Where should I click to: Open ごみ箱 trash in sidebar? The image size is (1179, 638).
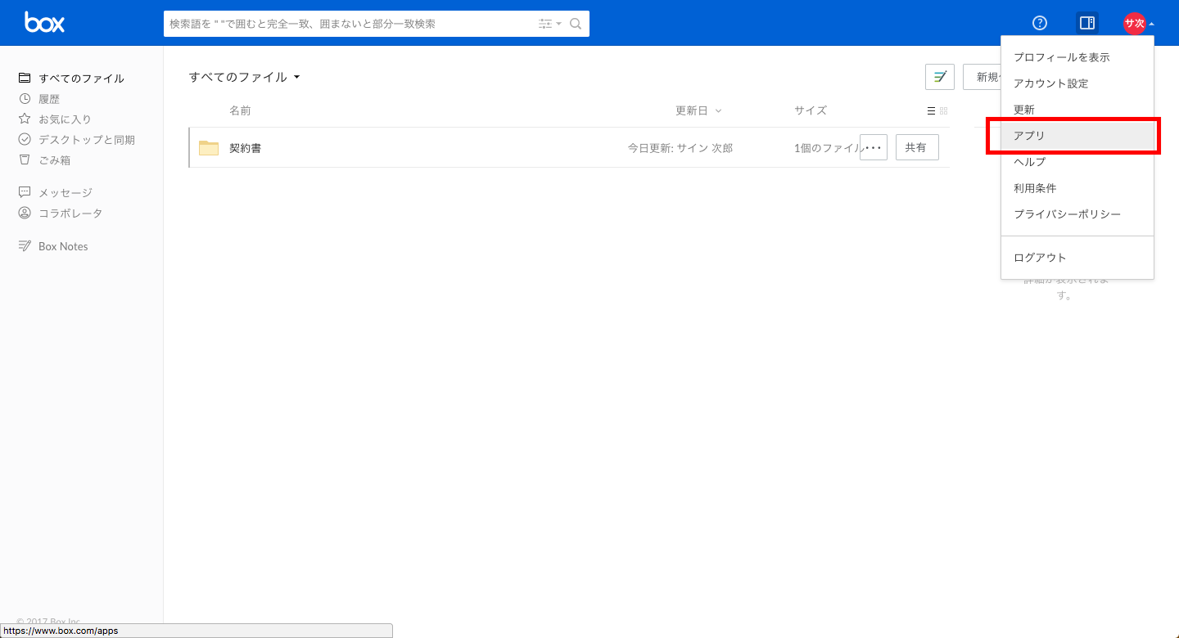tap(54, 160)
